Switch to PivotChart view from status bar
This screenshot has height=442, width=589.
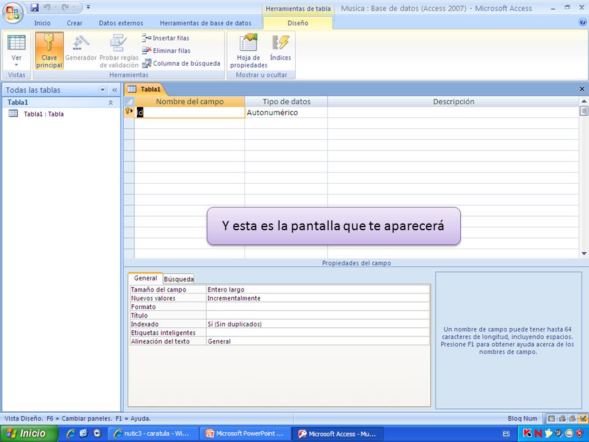pos(572,418)
